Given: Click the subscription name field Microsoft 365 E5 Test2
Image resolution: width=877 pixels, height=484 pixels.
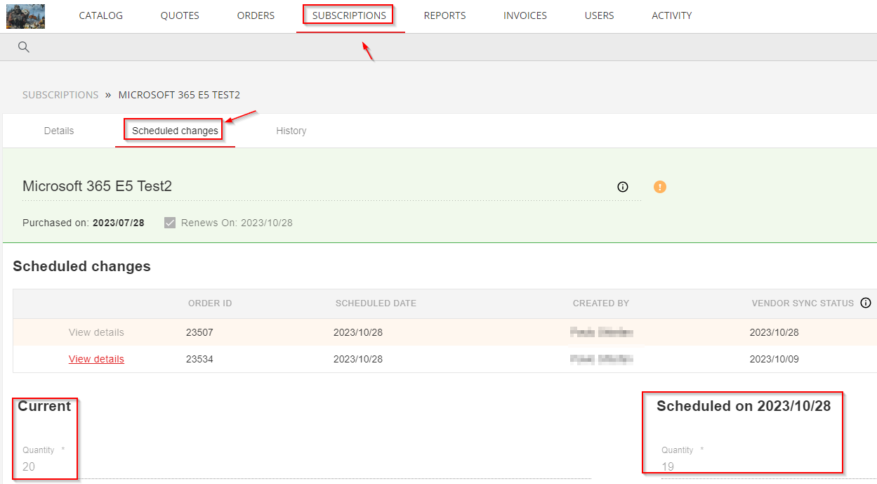Looking at the screenshot, I should [x=331, y=187].
